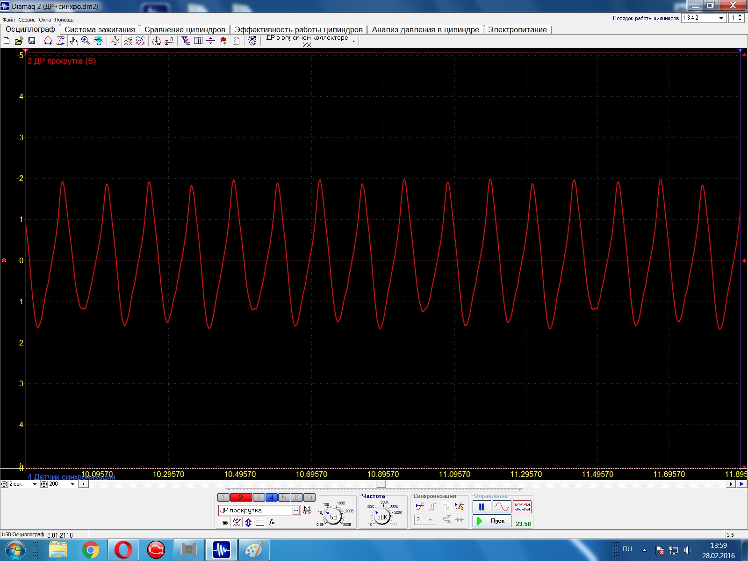
Task: Open channel name browse button with dots
Action: click(296, 511)
